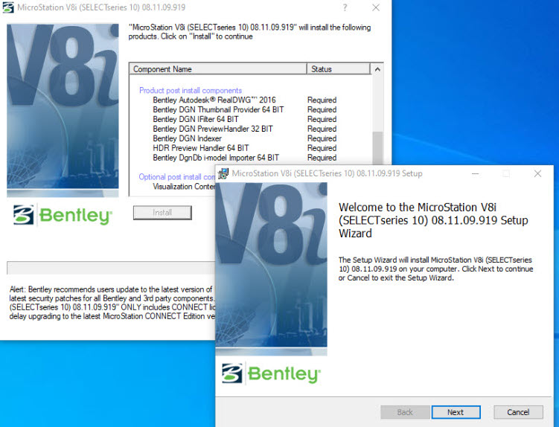The width and height of the screenshot is (559, 427).
Task: Click the Bentley logo in the installer window
Action: tap(63, 216)
